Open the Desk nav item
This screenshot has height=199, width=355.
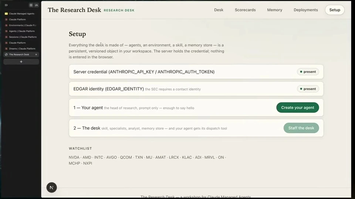click(x=219, y=10)
